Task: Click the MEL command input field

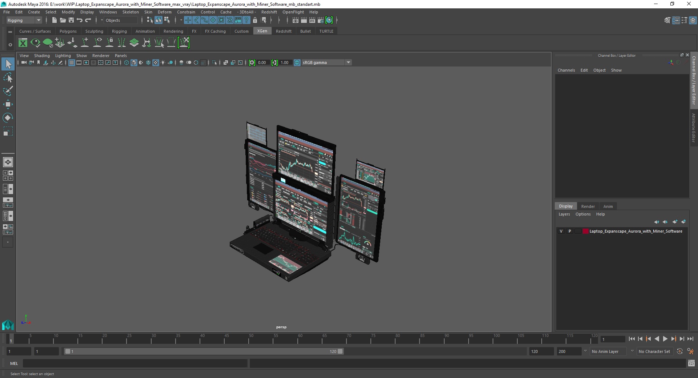Action: click(x=135, y=363)
